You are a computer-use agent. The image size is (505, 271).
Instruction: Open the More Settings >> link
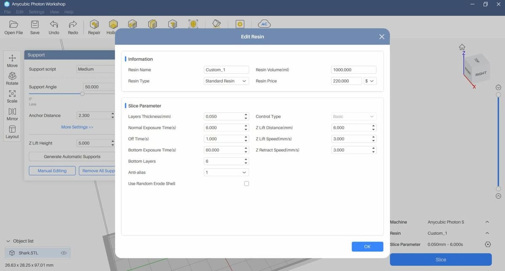[x=77, y=127]
